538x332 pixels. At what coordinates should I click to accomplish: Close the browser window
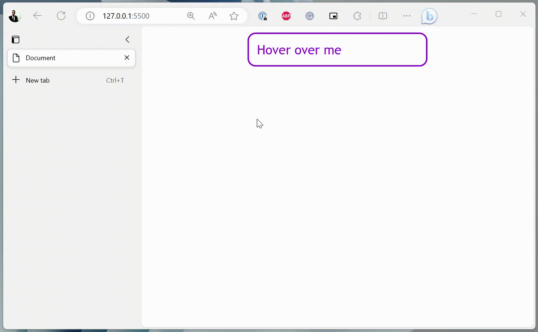coord(523,14)
